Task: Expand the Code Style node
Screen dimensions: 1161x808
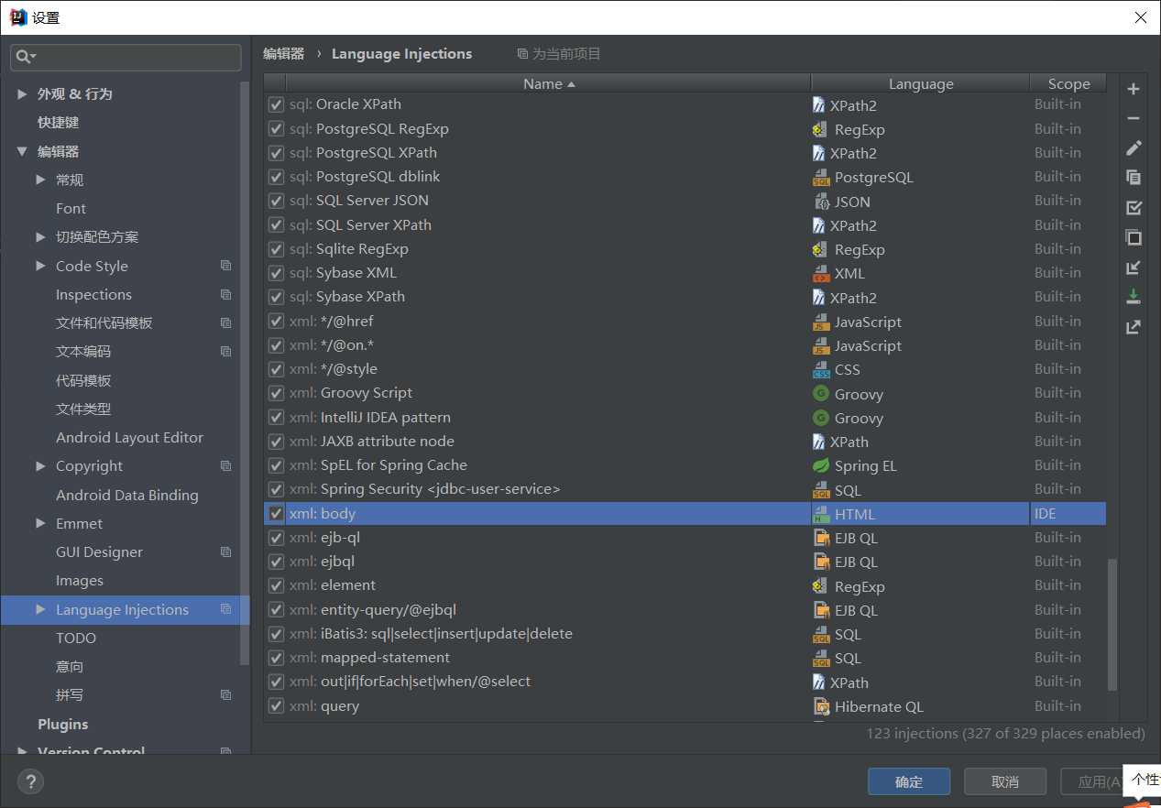Action: tap(40, 266)
